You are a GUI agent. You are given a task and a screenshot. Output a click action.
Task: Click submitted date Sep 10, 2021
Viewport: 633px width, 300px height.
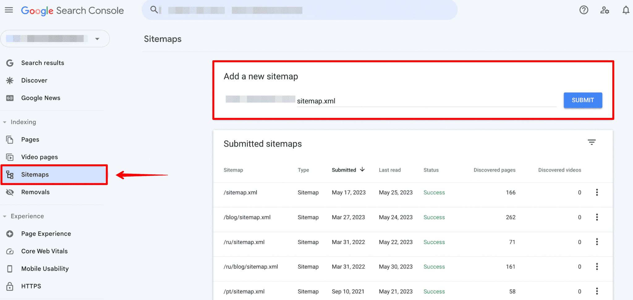tap(348, 291)
